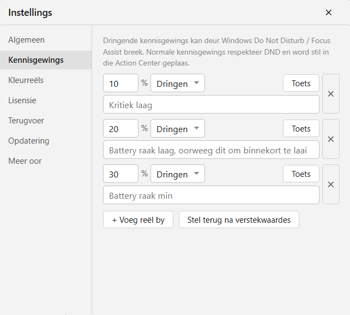Image resolution: width=350 pixels, height=315 pixels.
Task: Click 'Stel terug na verstekwaardes' button
Action: tap(239, 219)
